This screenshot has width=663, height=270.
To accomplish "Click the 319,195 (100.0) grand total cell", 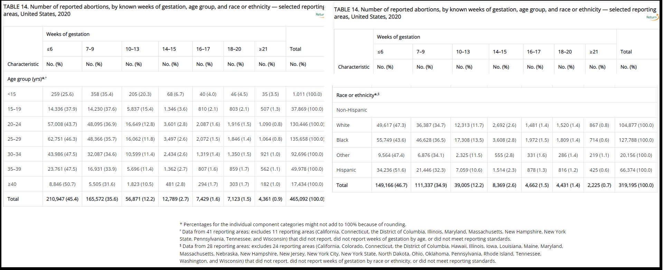I will coord(636,185).
